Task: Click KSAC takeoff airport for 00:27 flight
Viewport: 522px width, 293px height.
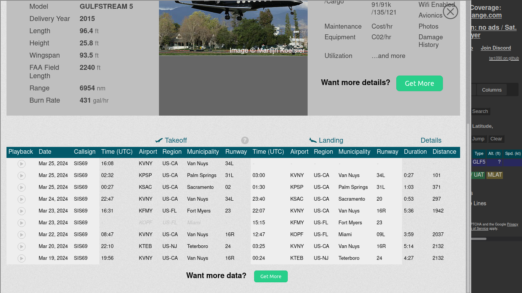Action: (145, 187)
